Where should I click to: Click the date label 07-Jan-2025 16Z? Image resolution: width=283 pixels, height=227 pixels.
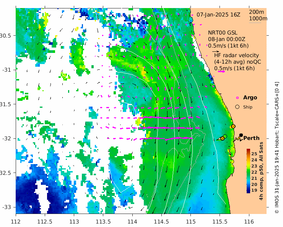click(x=218, y=15)
